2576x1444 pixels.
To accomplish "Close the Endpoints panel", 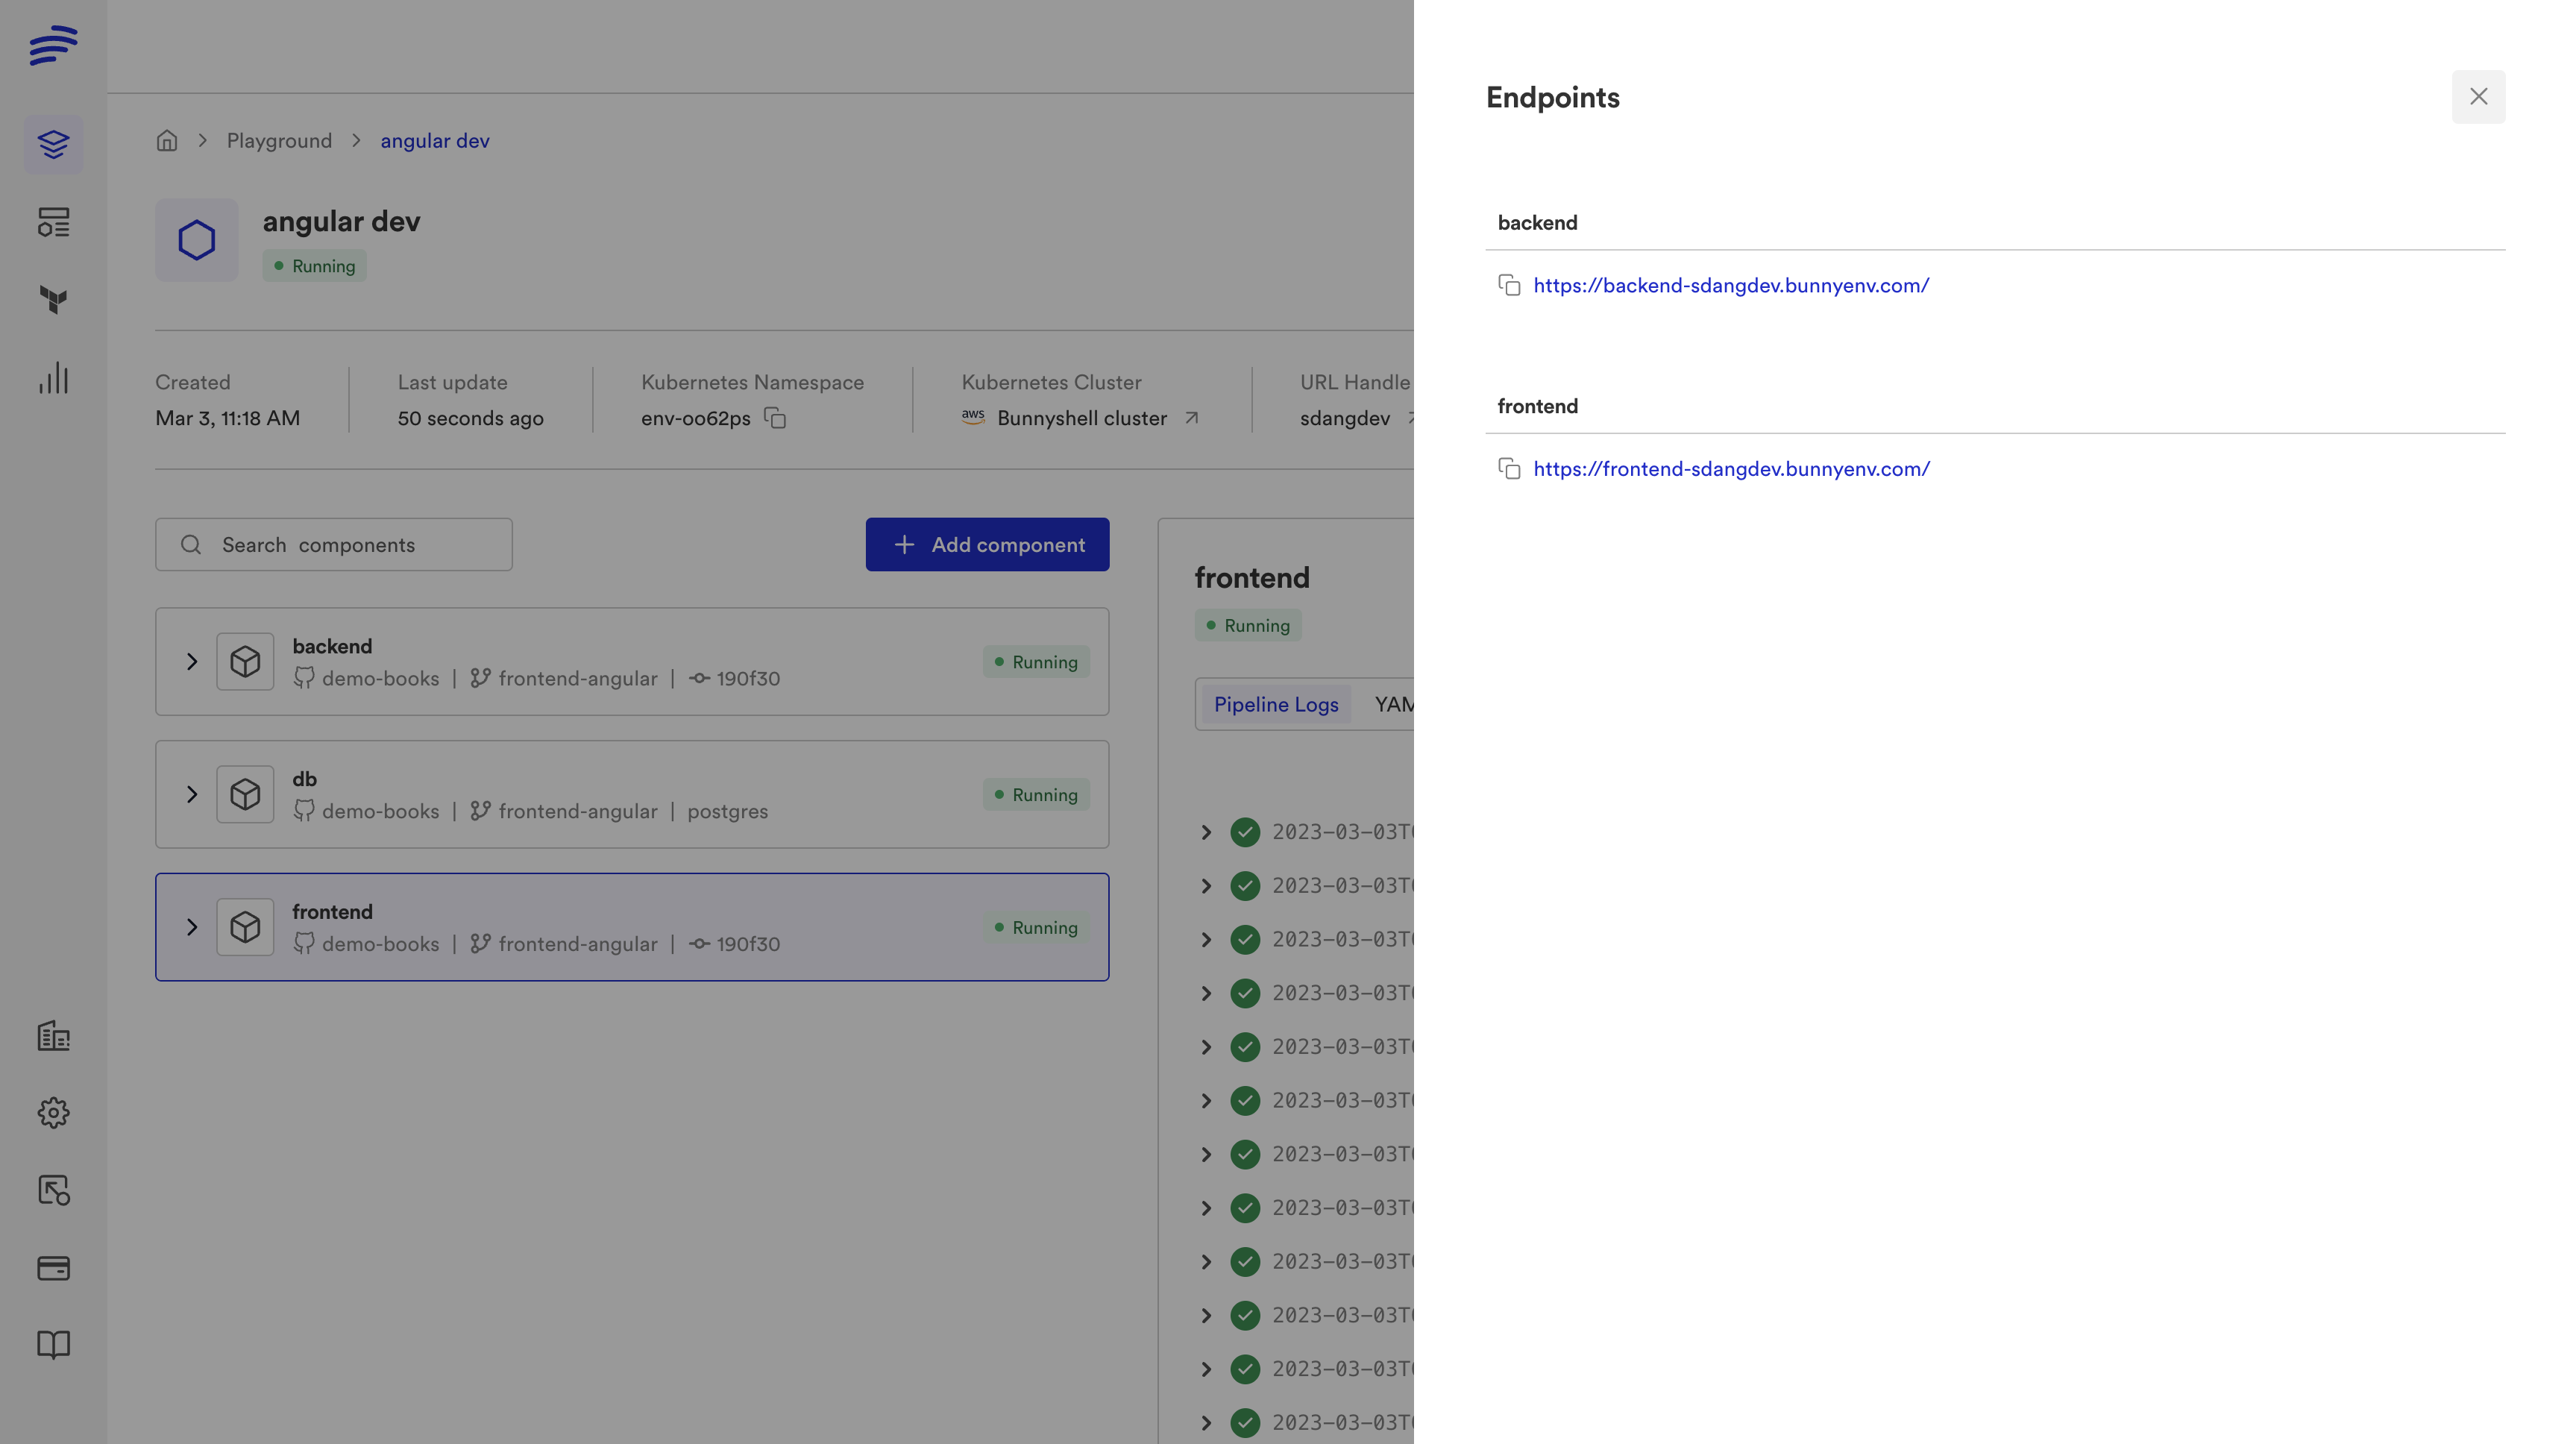I will click(2478, 97).
